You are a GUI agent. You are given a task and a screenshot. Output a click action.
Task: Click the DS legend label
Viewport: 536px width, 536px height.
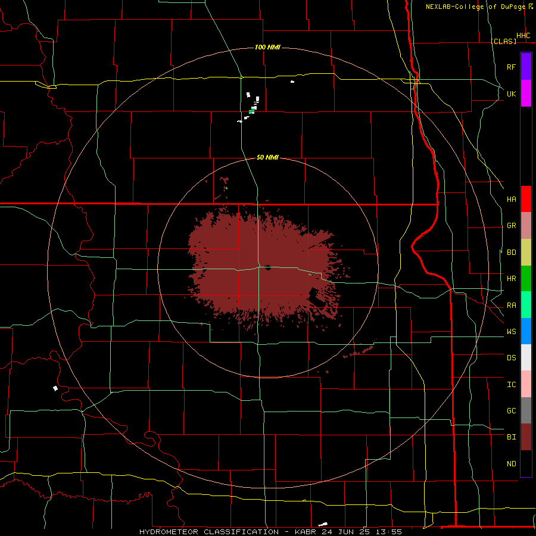point(511,358)
